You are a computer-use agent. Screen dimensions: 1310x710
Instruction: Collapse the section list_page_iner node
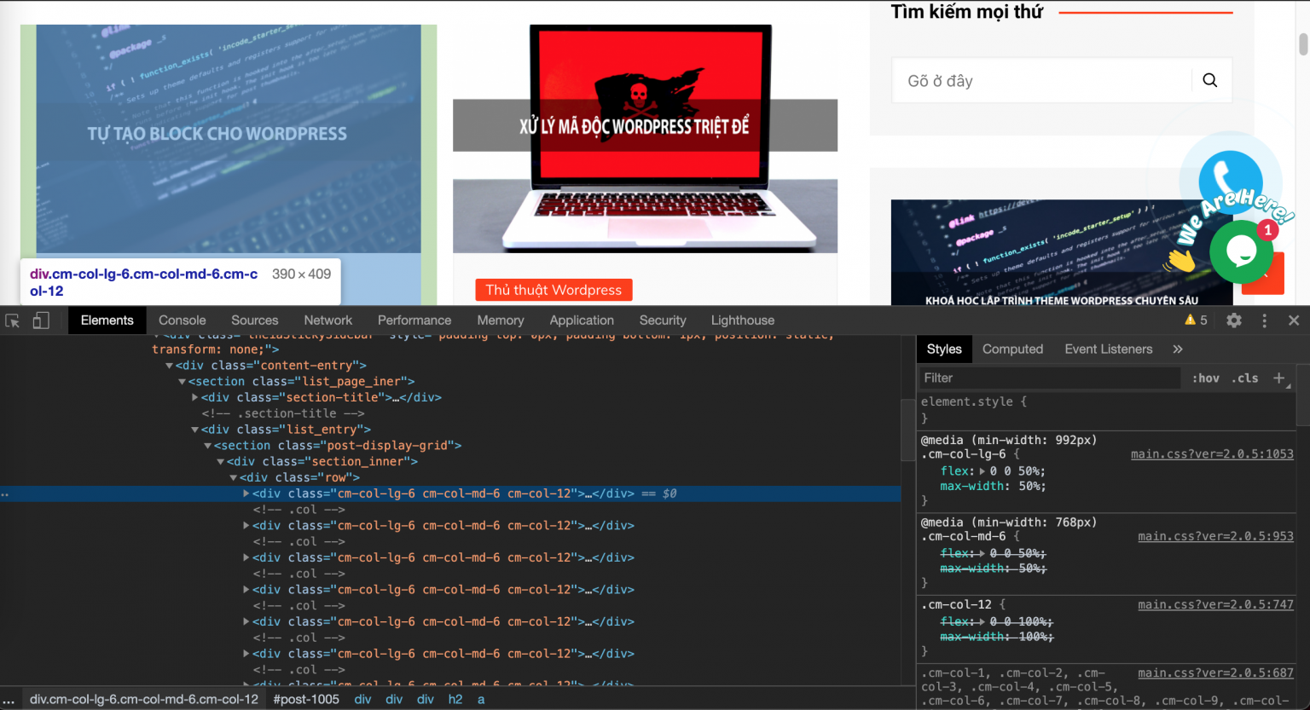[x=182, y=382]
